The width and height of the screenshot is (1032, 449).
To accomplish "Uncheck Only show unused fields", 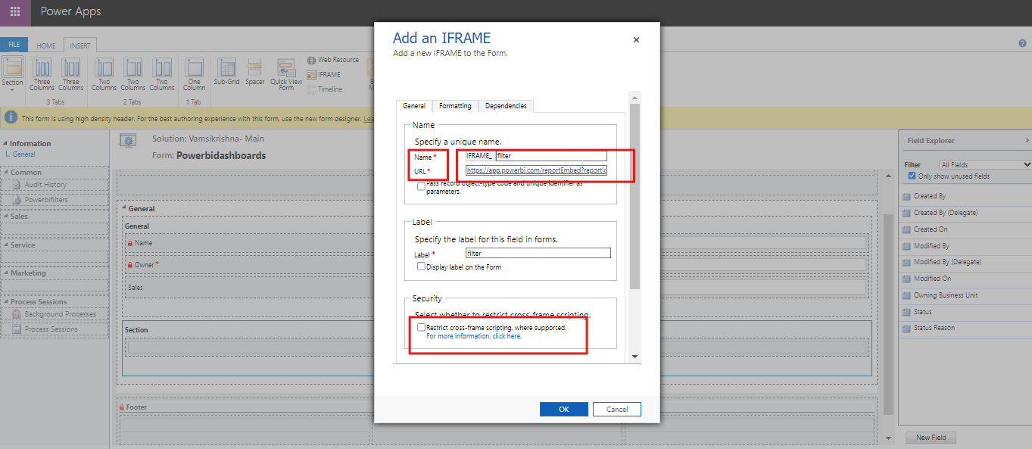I will (x=912, y=176).
